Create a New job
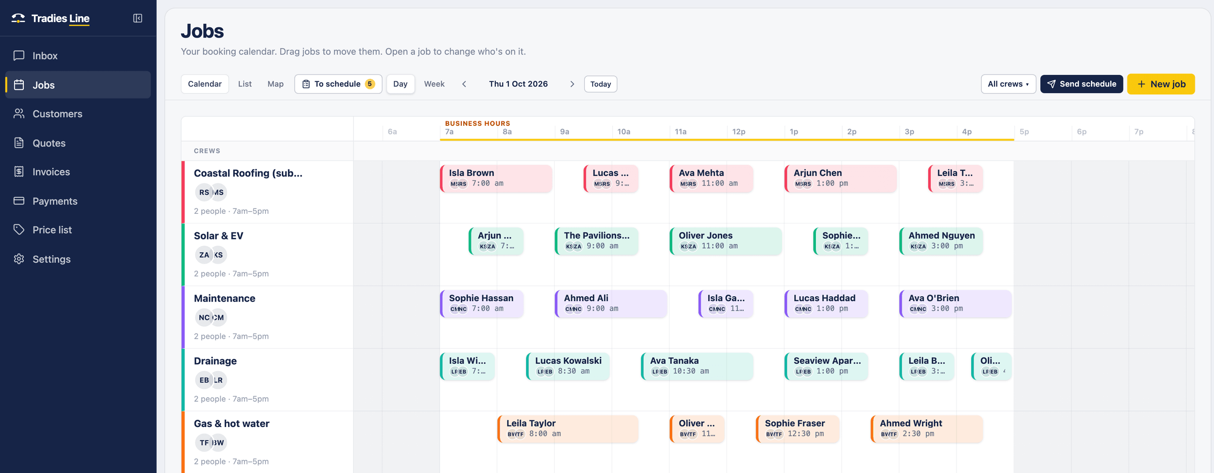1214x473 pixels. (1161, 84)
